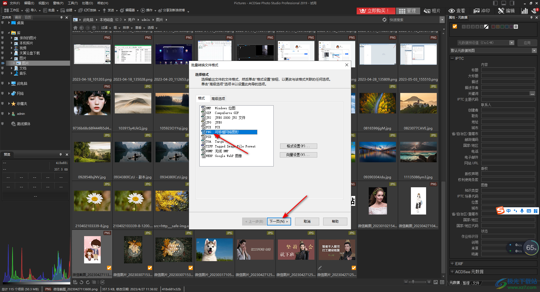Viewport: 540px width, 292px height.
Task: Select BMP Windows bitmap format
Action: click(x=218, y=108)
